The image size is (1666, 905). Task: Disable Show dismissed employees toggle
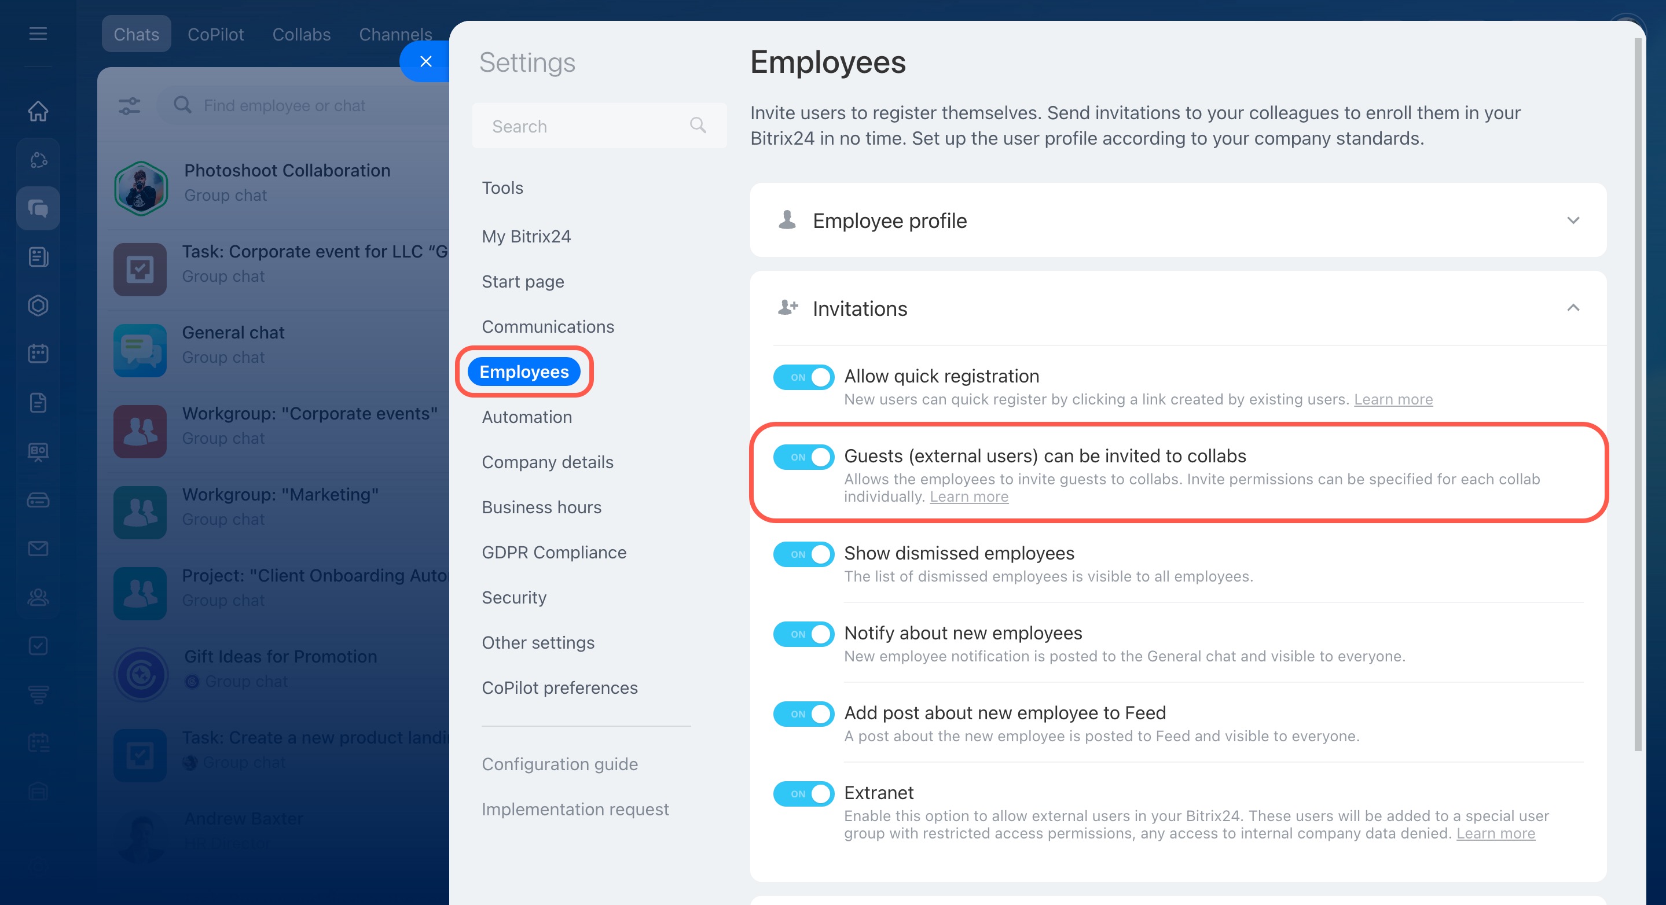pos(803,554)
